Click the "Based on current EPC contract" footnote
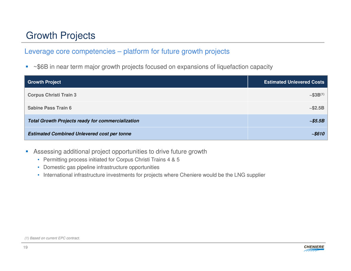This screenshot has height=271, width=351. pyautogui.click(x=52, y=238)
